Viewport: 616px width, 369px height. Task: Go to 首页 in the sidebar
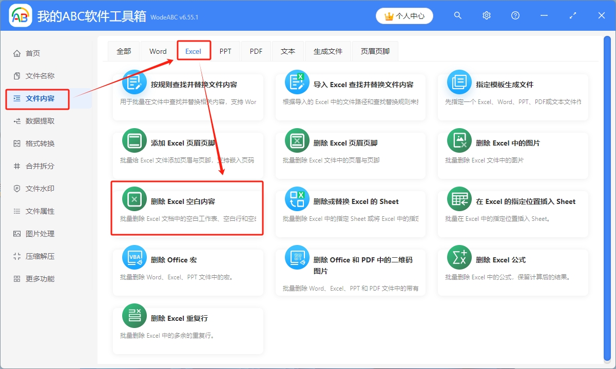33,53
